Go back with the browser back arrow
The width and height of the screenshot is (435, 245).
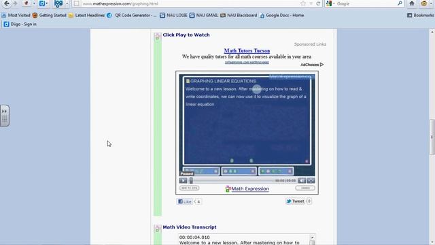7,3
